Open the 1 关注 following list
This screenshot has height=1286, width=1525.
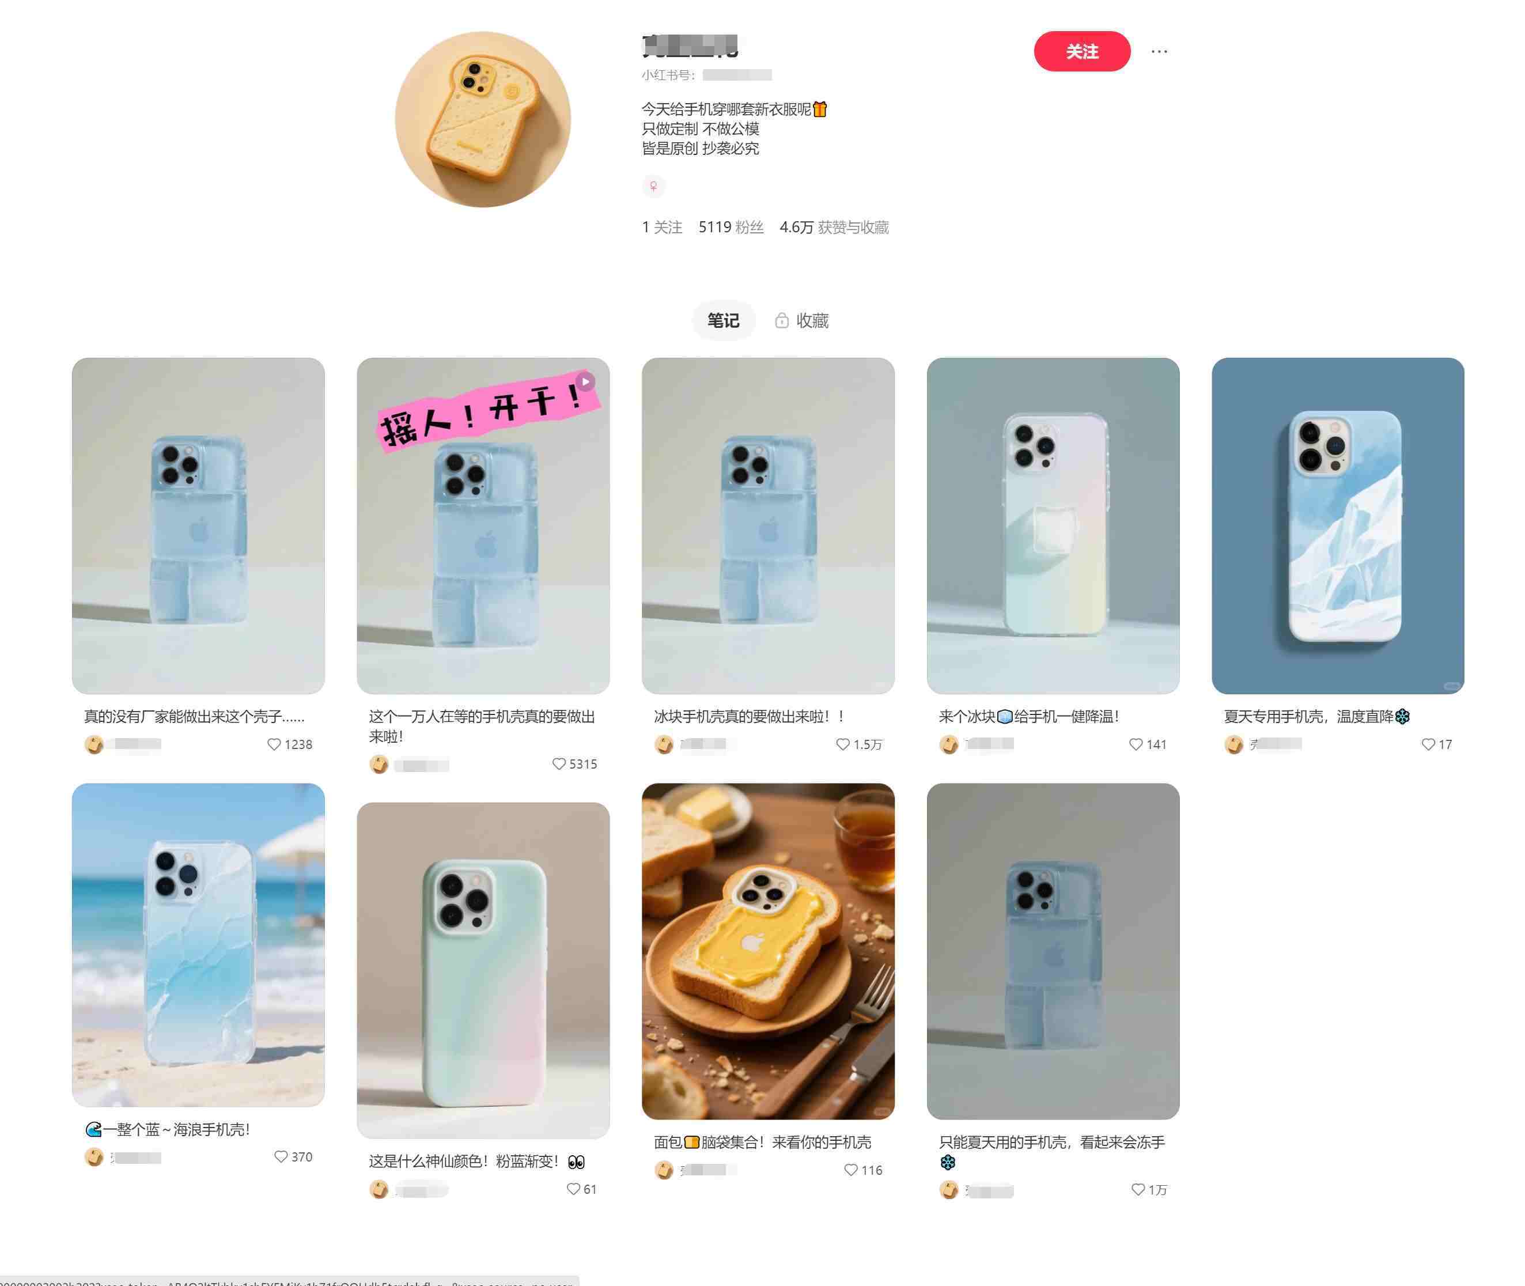[662, 227]
